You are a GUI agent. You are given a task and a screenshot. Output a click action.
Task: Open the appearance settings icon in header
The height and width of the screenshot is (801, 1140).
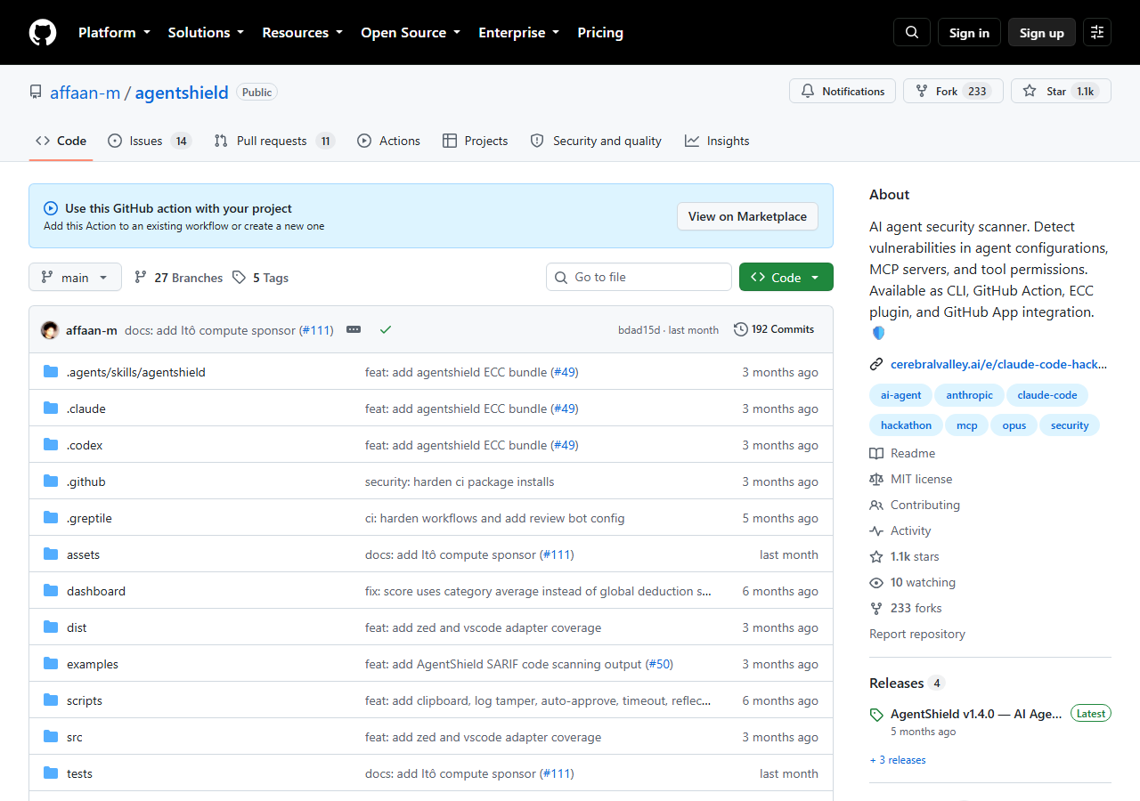click(x=1097, y=33)
